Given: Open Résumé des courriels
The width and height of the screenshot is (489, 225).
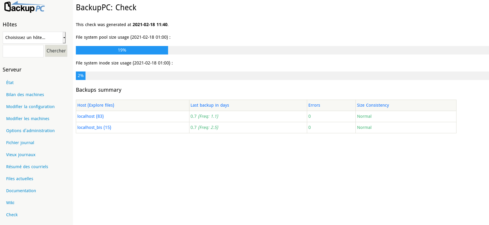Looking at the screenshot, I should [27, 166].
